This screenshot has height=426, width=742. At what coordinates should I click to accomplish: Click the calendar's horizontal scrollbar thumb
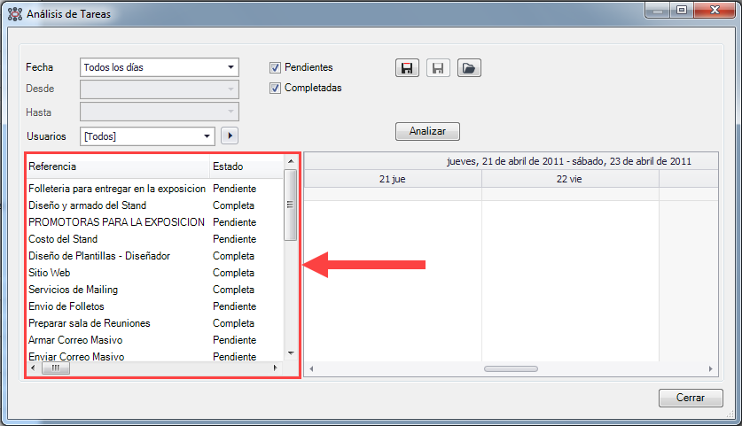point(512,368)
